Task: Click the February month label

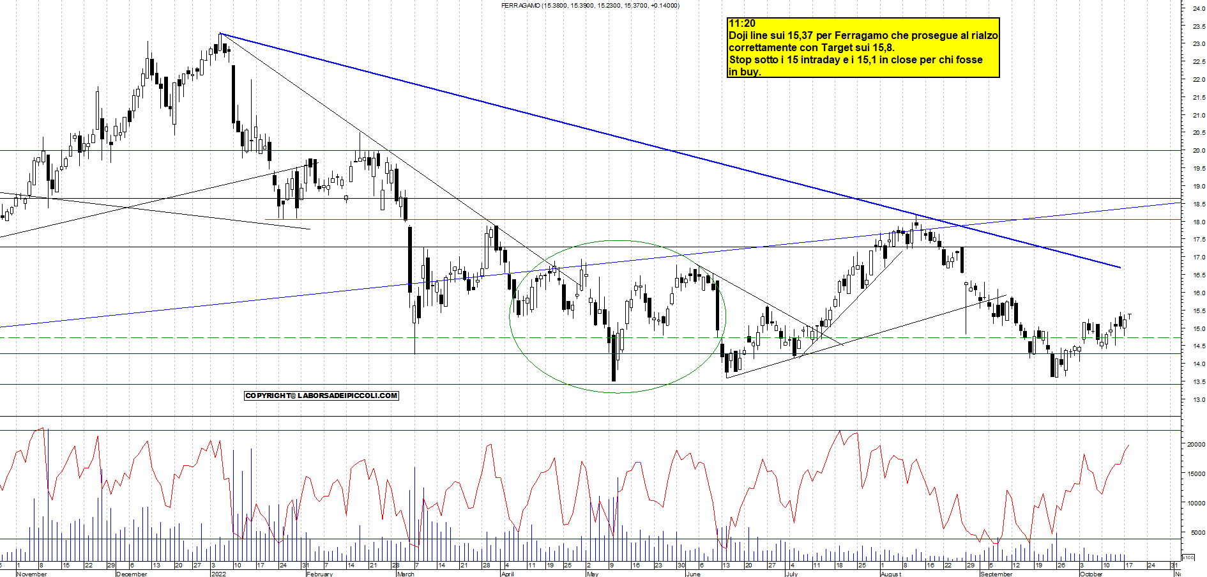Action: [319, 574]
